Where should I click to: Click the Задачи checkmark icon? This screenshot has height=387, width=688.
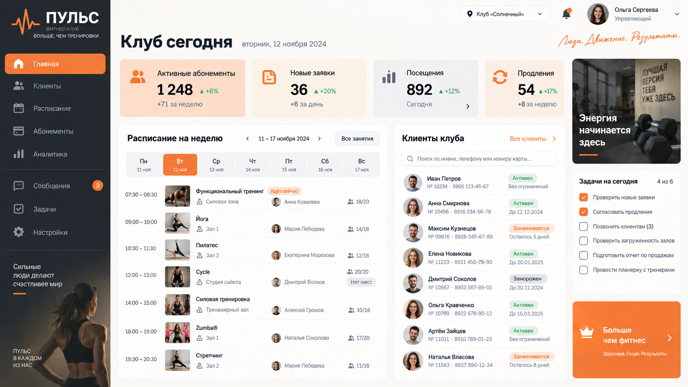(x=19, y=209)
